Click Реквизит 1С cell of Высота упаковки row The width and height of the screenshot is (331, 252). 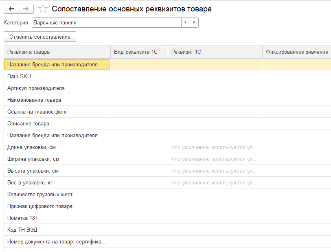click(215, 171)
